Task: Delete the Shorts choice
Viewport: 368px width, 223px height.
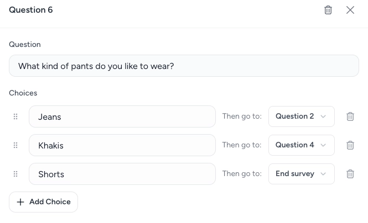Action: pyautogui.click(x=350, y=174)
